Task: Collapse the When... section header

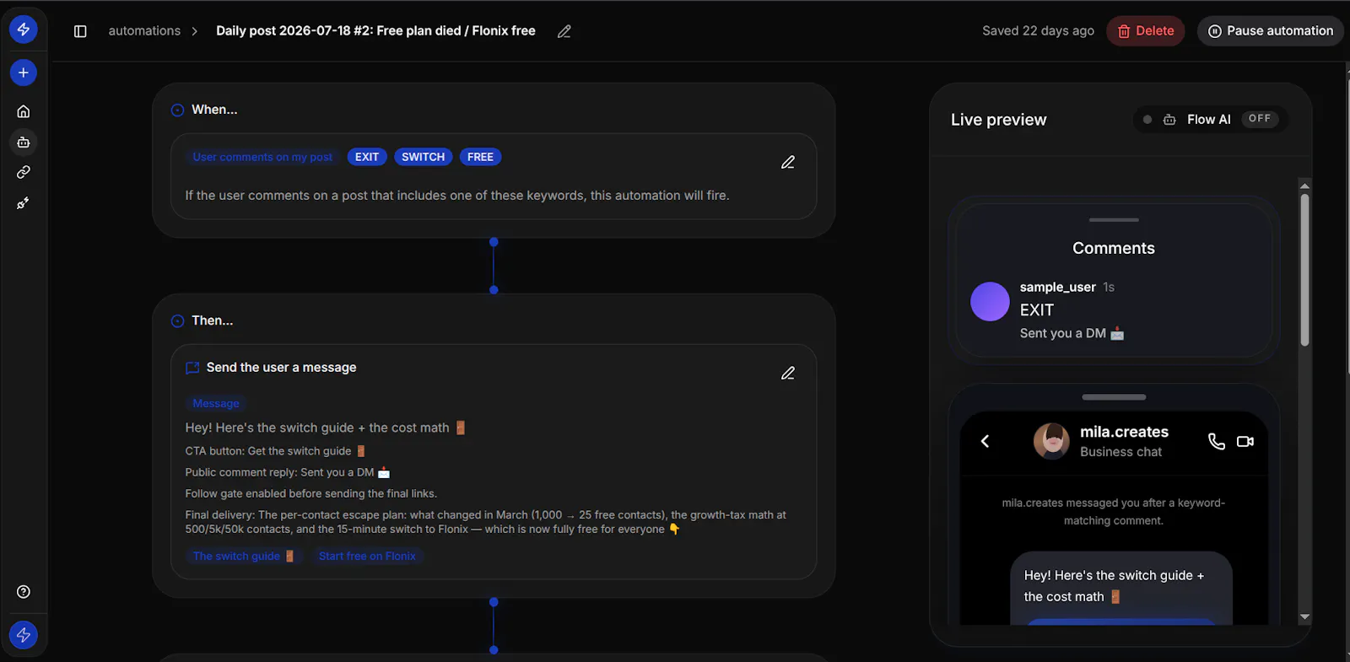Action: tap(204, 110)
